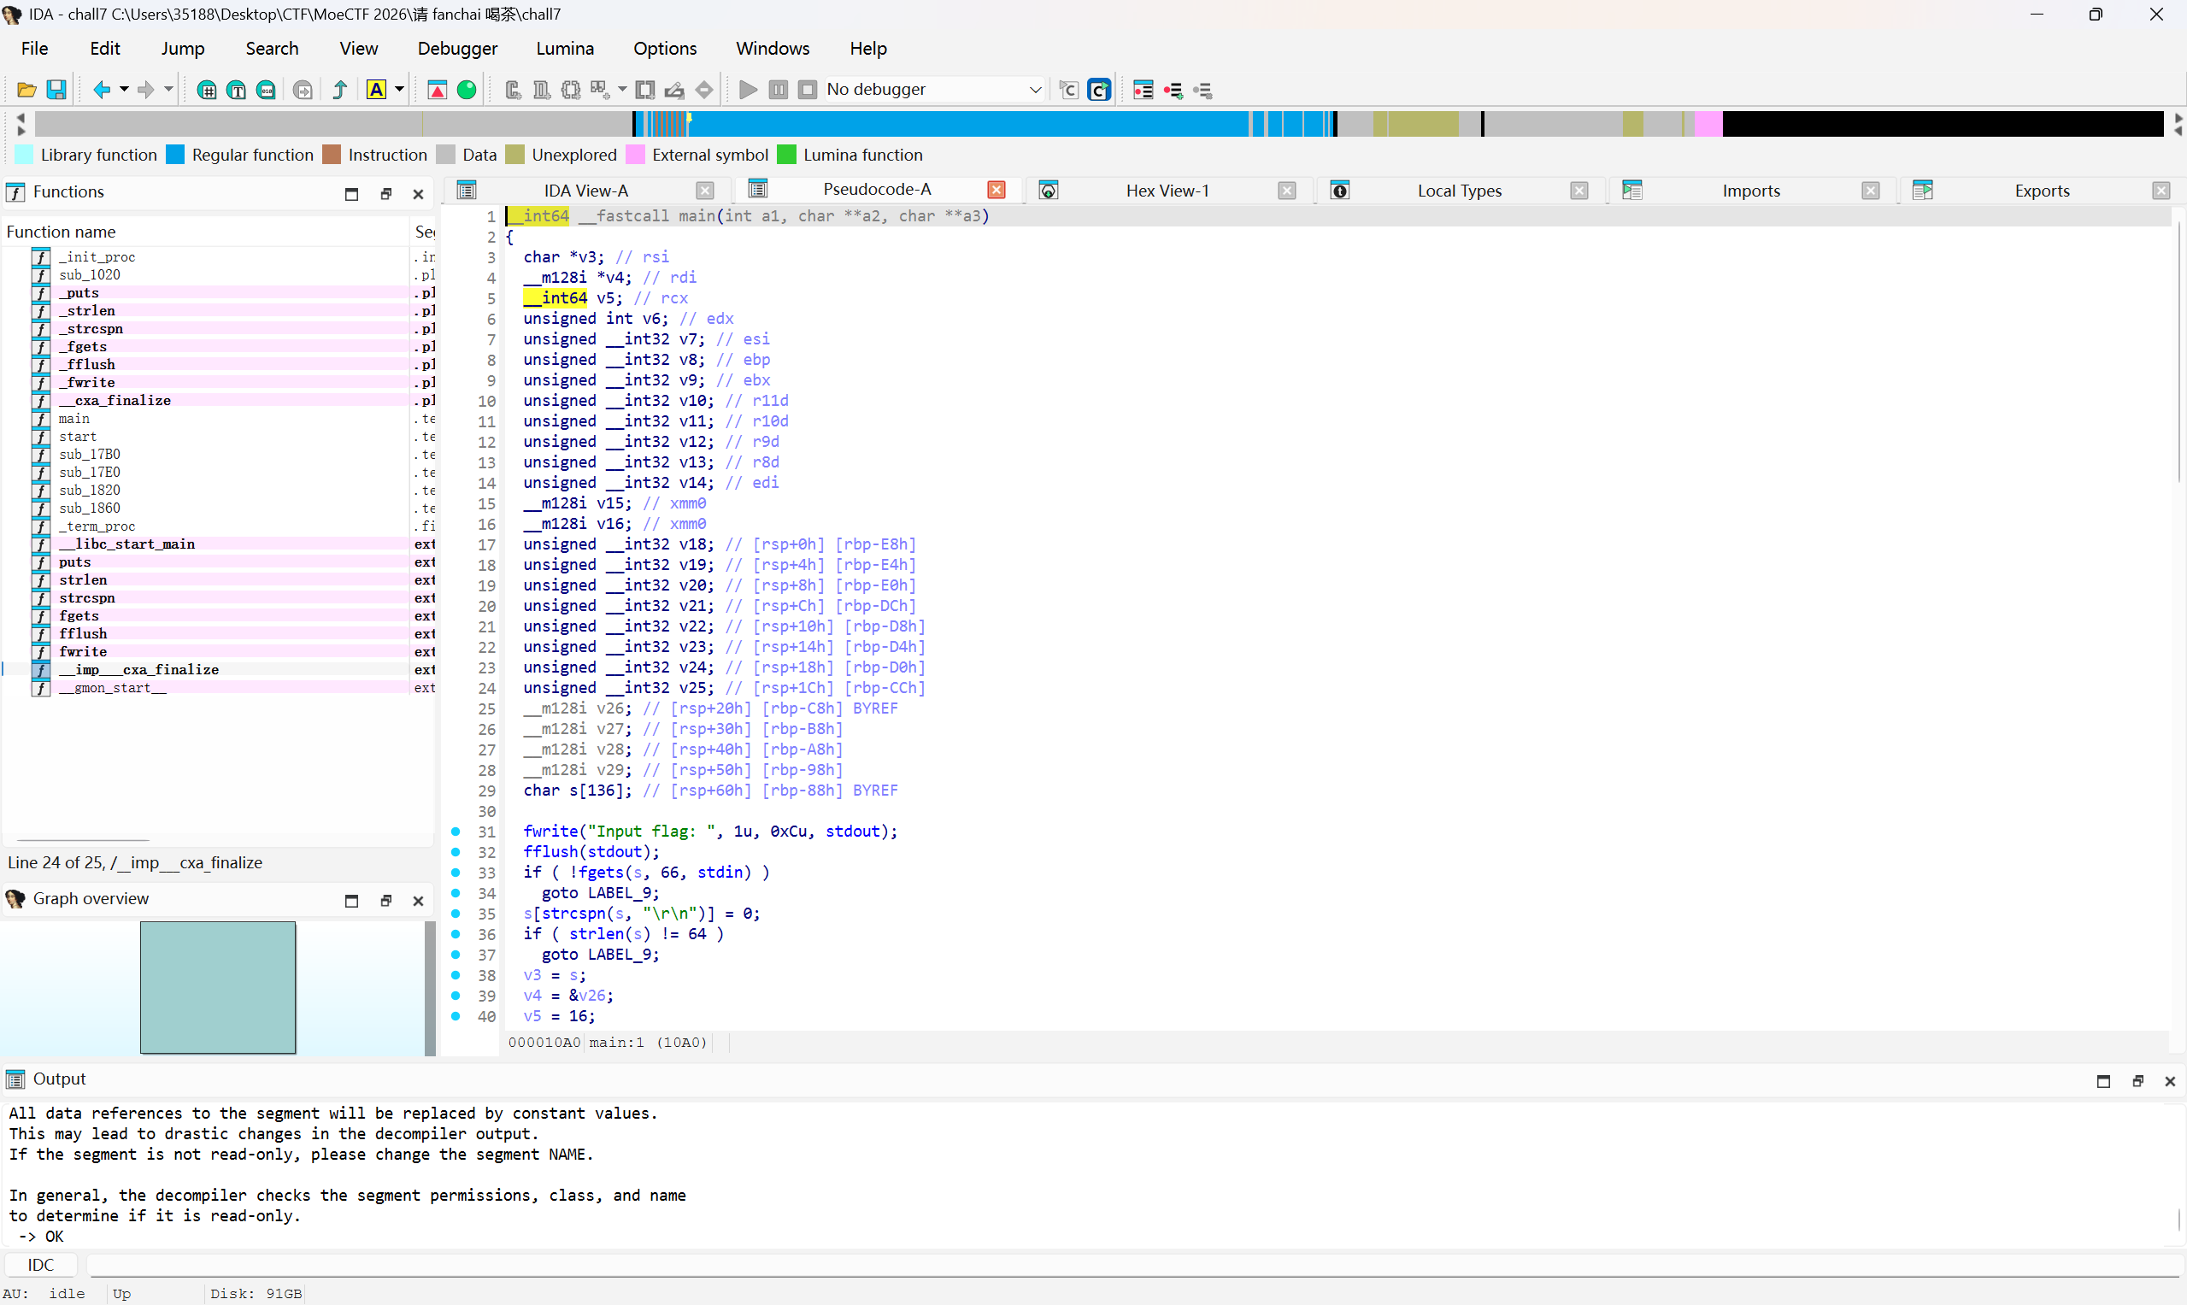Toggle breakpoint dot on line 31

tap(456, 831)
